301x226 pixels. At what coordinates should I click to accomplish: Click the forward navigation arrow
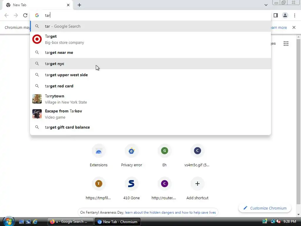tap(16, 15)
